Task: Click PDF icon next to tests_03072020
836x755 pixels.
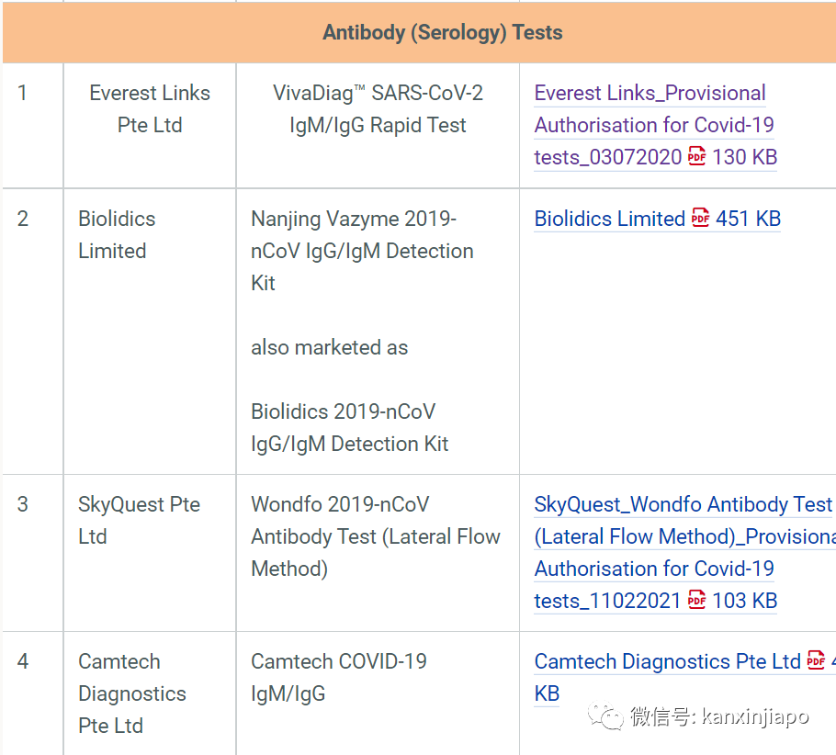Action: click(697, 156)
